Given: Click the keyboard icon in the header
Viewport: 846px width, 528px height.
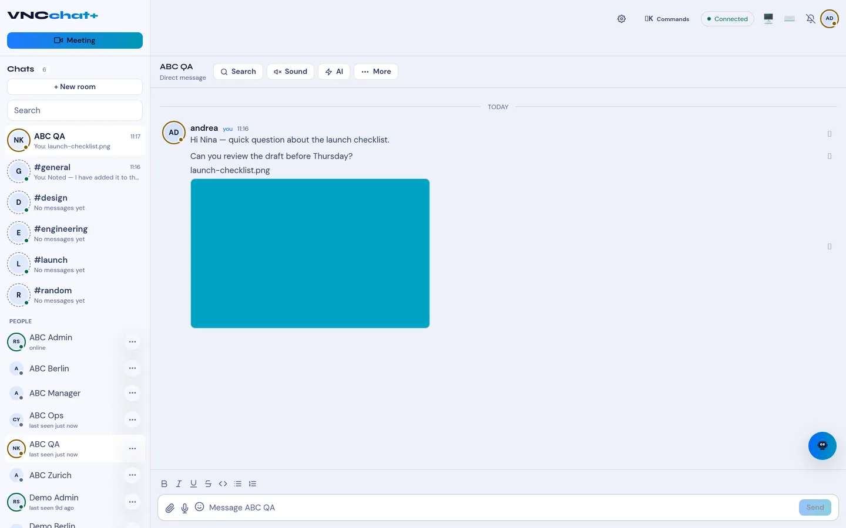Looking at the screenshot, I should coord(790,19).
